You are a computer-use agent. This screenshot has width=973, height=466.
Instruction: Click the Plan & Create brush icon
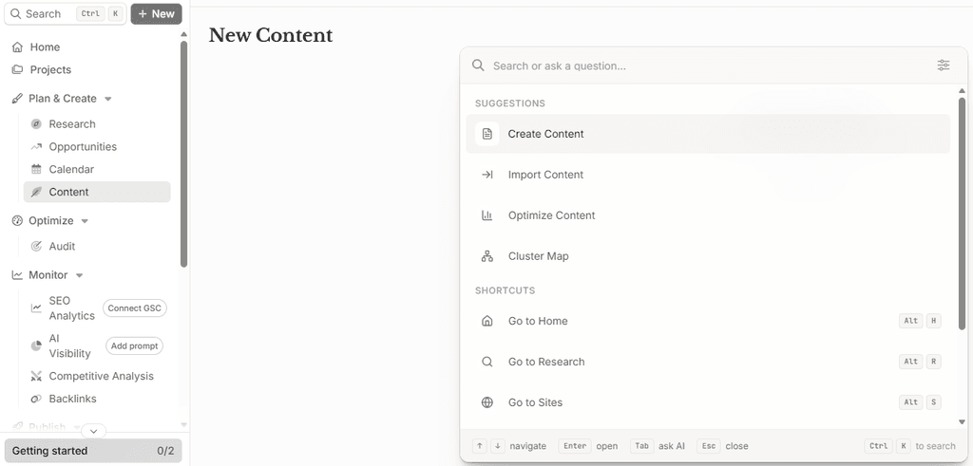click(17, 99)
